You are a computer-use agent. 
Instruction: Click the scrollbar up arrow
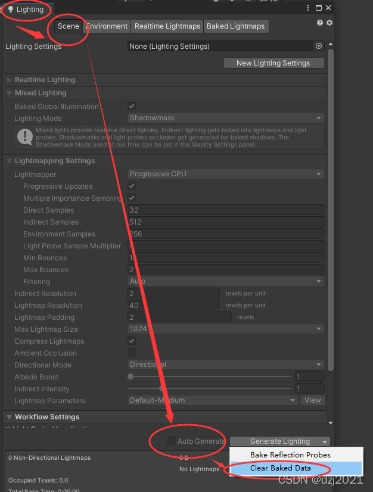330,44
